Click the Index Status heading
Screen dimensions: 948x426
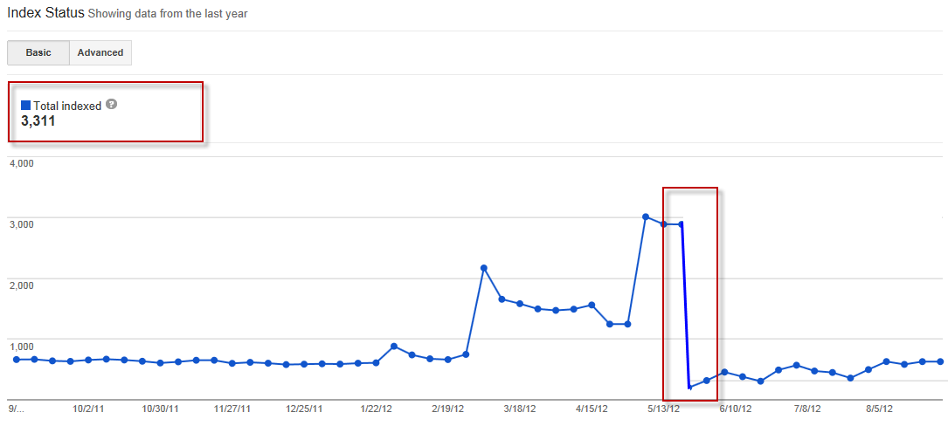(x=45, y=13)
